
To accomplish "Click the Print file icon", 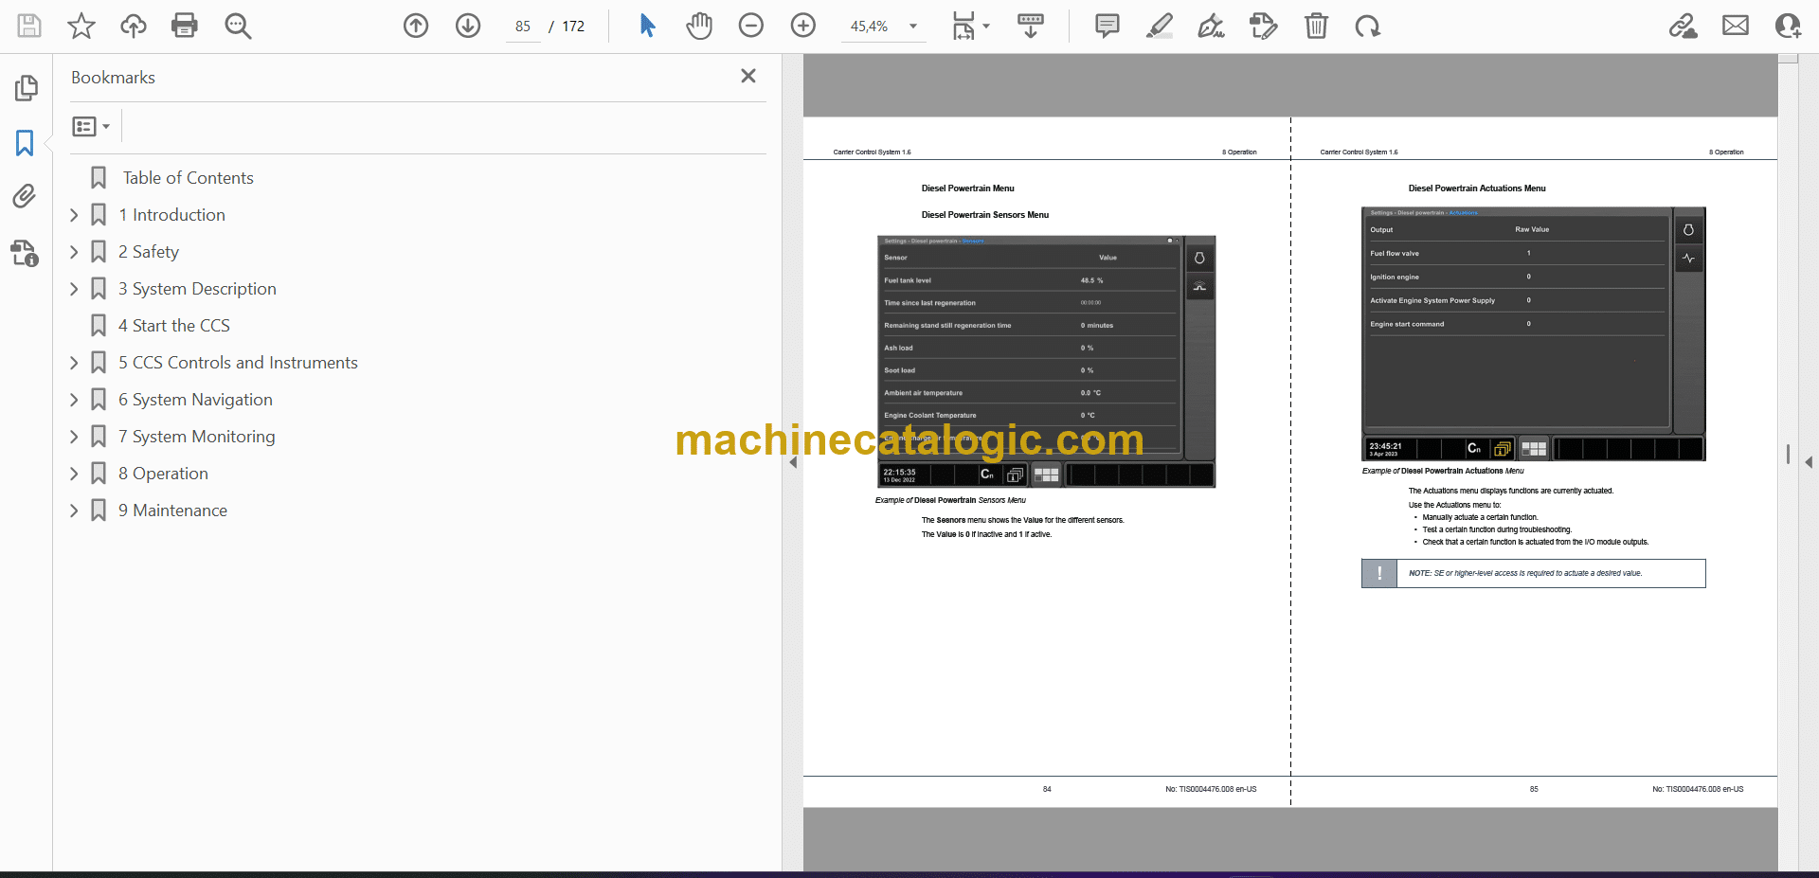I will [184, 26].
